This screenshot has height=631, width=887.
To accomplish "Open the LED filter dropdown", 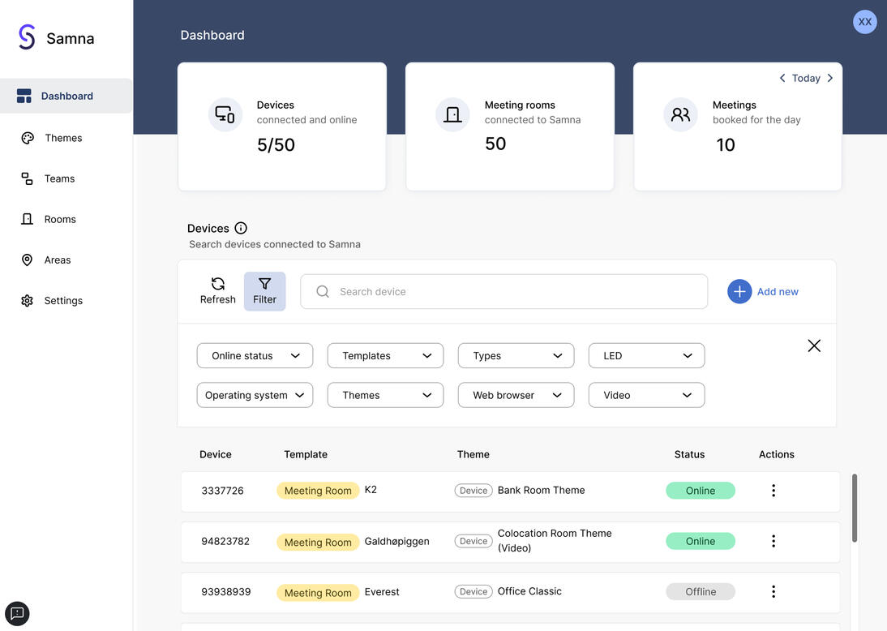I will point(646,356).
